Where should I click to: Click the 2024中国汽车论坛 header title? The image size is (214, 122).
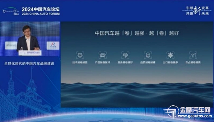pyautogui.click(x=41, y=9)
